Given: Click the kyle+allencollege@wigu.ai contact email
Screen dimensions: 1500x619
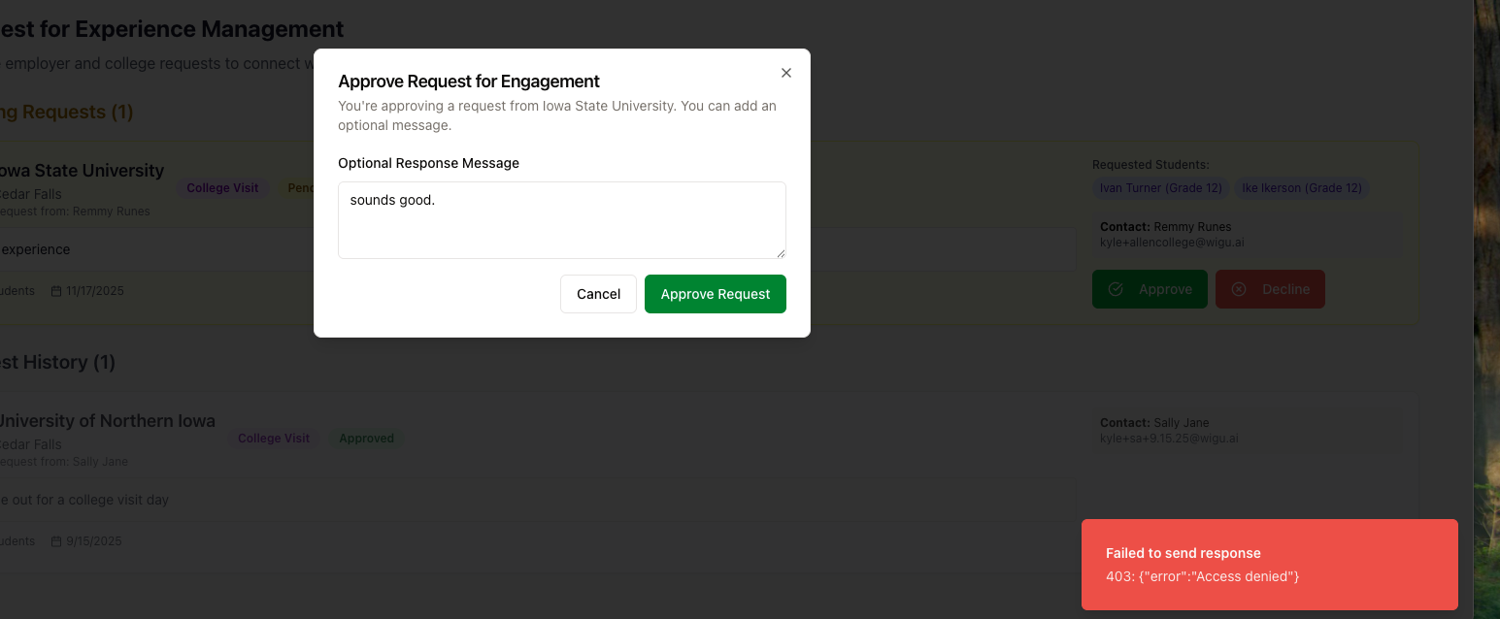Looking at the screenshot, I should point(1172,243).
